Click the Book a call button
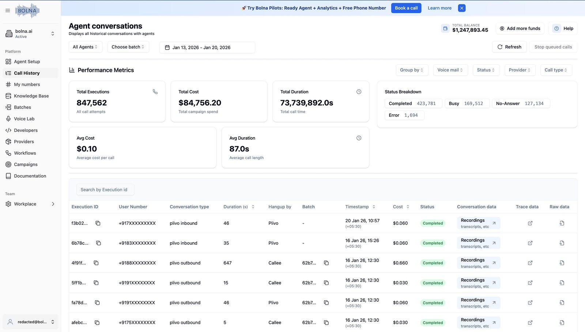 pos(406,8)
